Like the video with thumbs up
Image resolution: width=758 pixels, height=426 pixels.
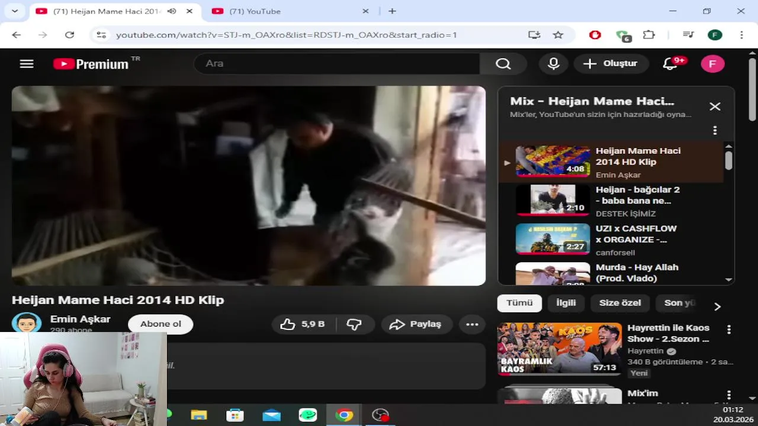pyautogui.click(x=303, y=324)
